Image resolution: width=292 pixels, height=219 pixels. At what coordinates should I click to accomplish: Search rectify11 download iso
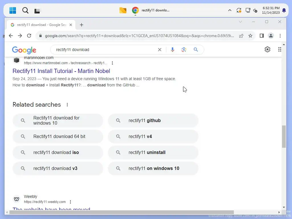tap(58, 153)
